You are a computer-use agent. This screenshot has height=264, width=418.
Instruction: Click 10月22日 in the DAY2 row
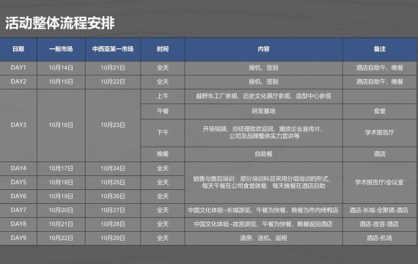click(113, 82)
